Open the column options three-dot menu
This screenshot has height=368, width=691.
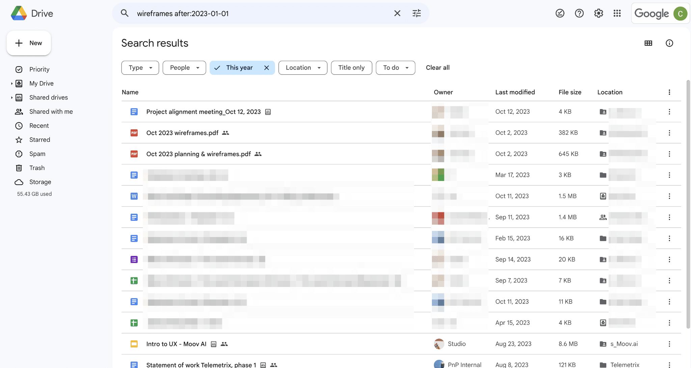669,92
